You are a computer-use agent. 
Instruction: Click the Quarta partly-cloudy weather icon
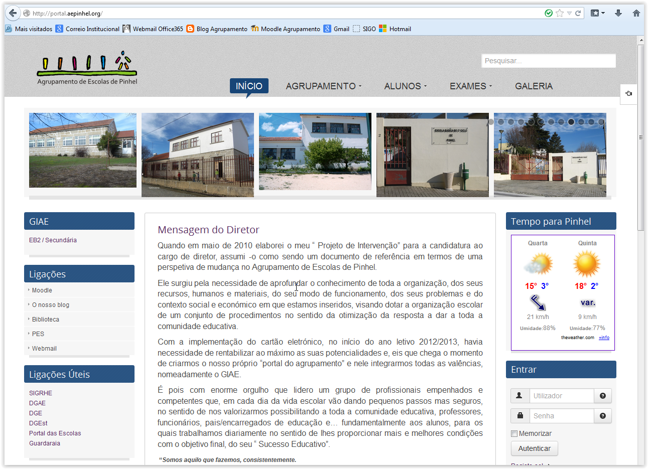[538, 263]
